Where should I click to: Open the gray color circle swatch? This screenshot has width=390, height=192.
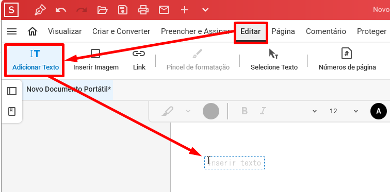(x=211, y=111)
